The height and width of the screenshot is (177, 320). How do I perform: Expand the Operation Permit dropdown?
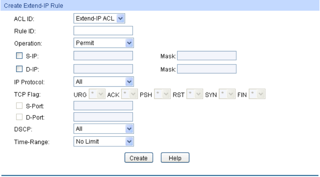(x=104, y=43)
